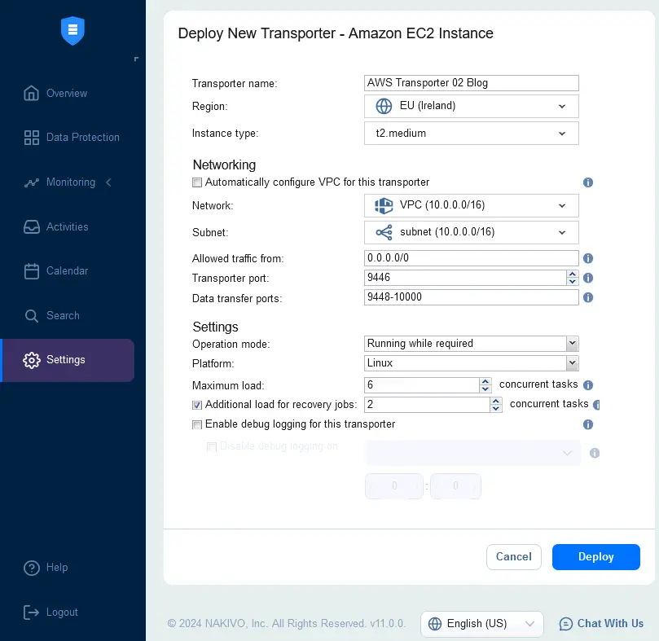This screenshot has width=659, height=641.
Task: Click the Overview home icon
Action: click(x=31, y=93)
